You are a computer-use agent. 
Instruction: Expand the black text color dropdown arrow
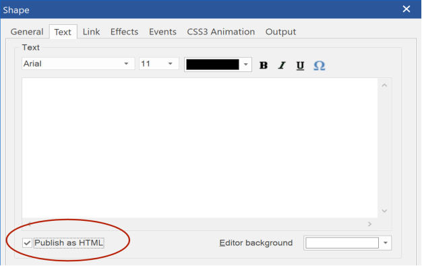[246, 65]
